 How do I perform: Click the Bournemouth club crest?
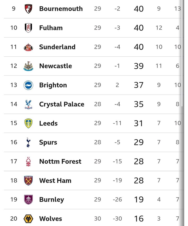[x=28, y=9]
